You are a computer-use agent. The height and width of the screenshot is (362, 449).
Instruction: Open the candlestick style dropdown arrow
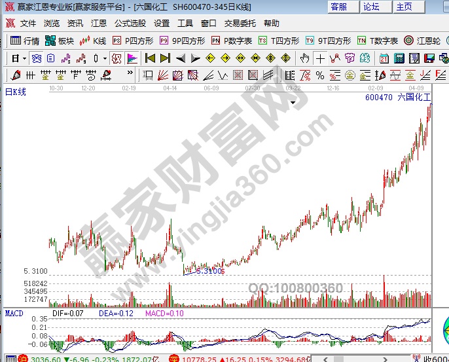point(105,58)
